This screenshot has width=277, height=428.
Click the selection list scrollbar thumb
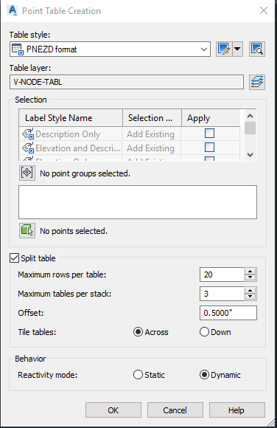[x=250, y=128]
